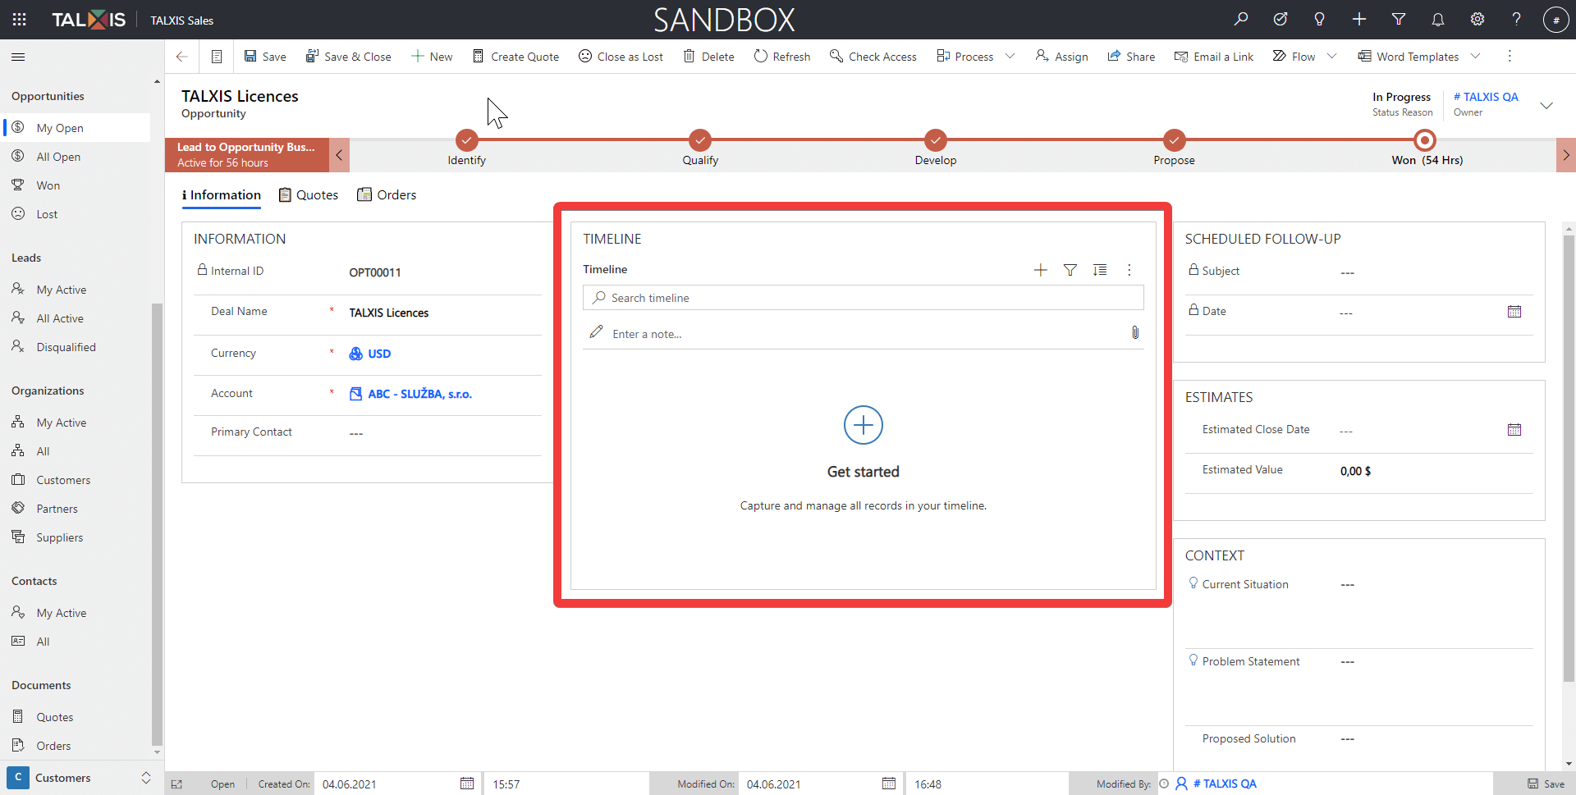Viewport: 1576px width, 795px height.
Task: Toggle the hamburger navigation menu
Action: click(x=18, y=57)
